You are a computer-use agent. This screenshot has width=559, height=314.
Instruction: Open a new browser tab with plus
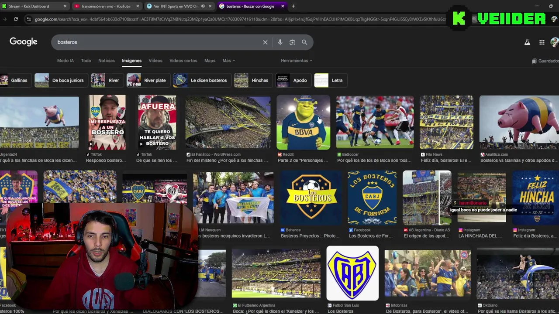coord(293,6)
